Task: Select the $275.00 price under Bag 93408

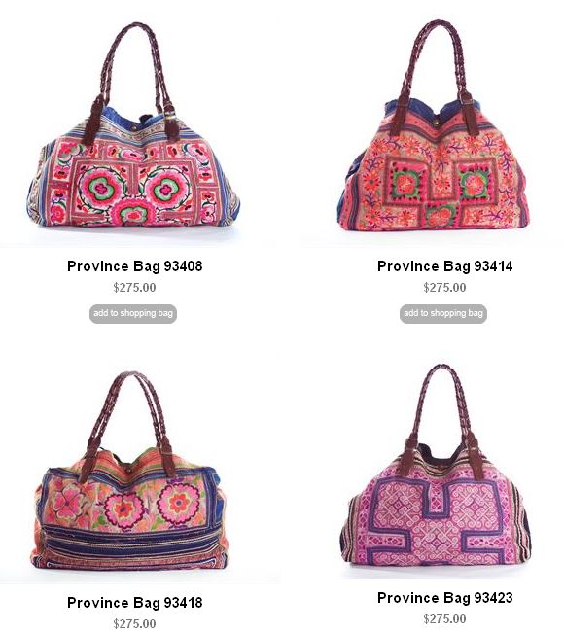Action: [x=134, y=288]
